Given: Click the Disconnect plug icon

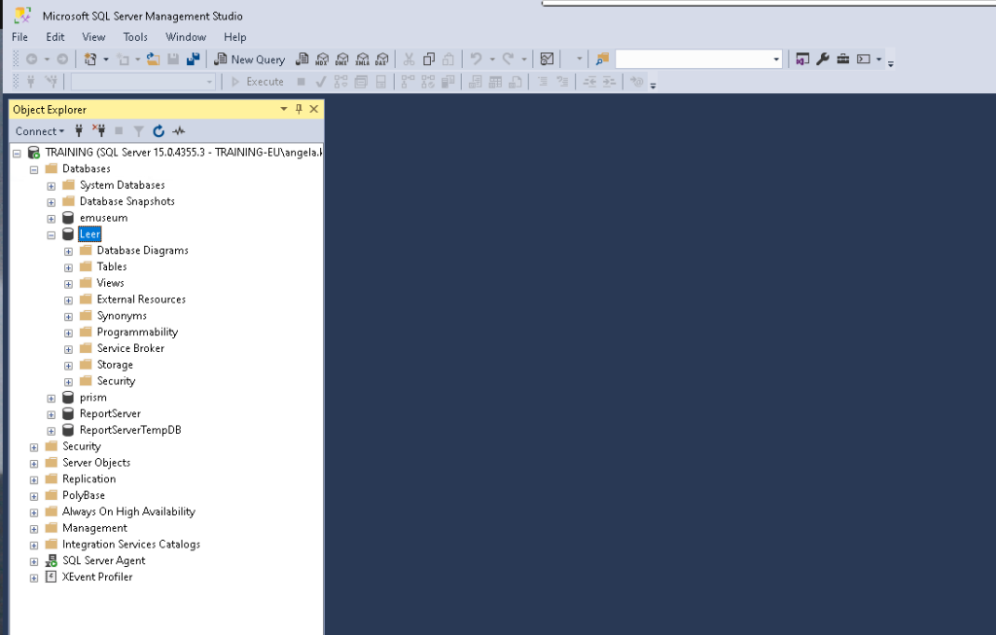Looking at the screenshot, I should tap(98, 131).
